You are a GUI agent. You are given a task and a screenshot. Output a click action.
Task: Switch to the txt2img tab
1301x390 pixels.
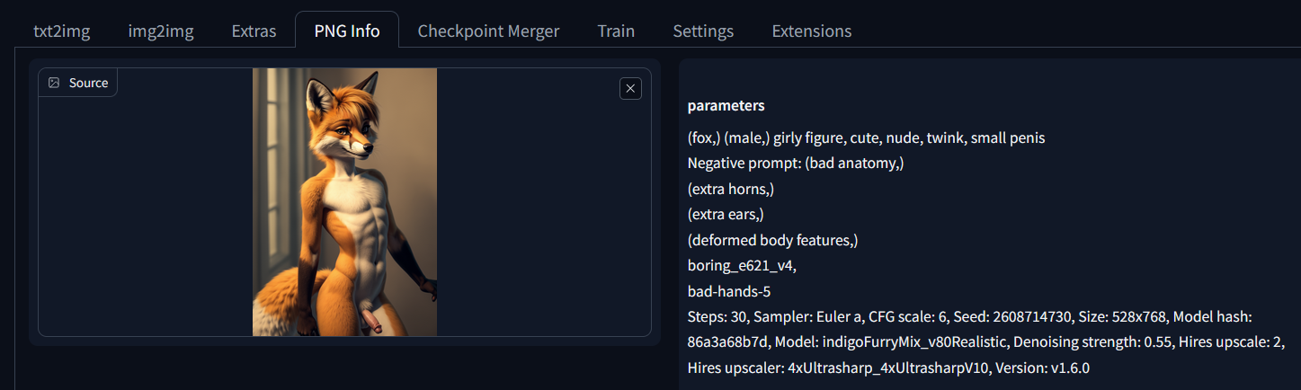pos(62,31)
